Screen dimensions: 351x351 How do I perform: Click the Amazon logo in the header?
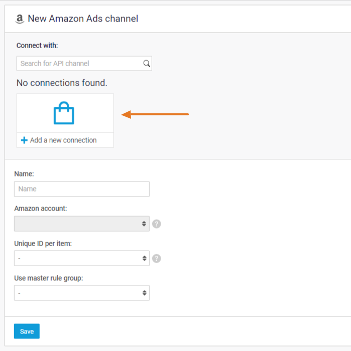[20, 19]
